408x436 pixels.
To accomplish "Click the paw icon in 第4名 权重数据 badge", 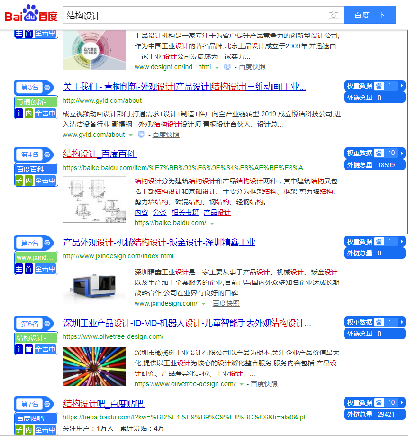I will (379, 153).
